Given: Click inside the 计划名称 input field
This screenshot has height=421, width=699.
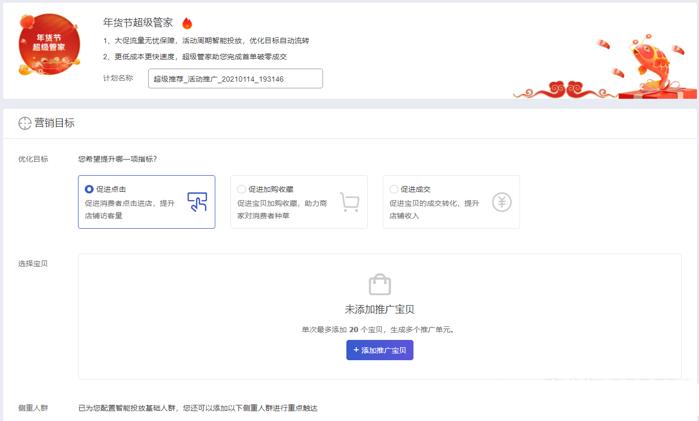Looking at the screenshot, I should click(x=235, y=78).
